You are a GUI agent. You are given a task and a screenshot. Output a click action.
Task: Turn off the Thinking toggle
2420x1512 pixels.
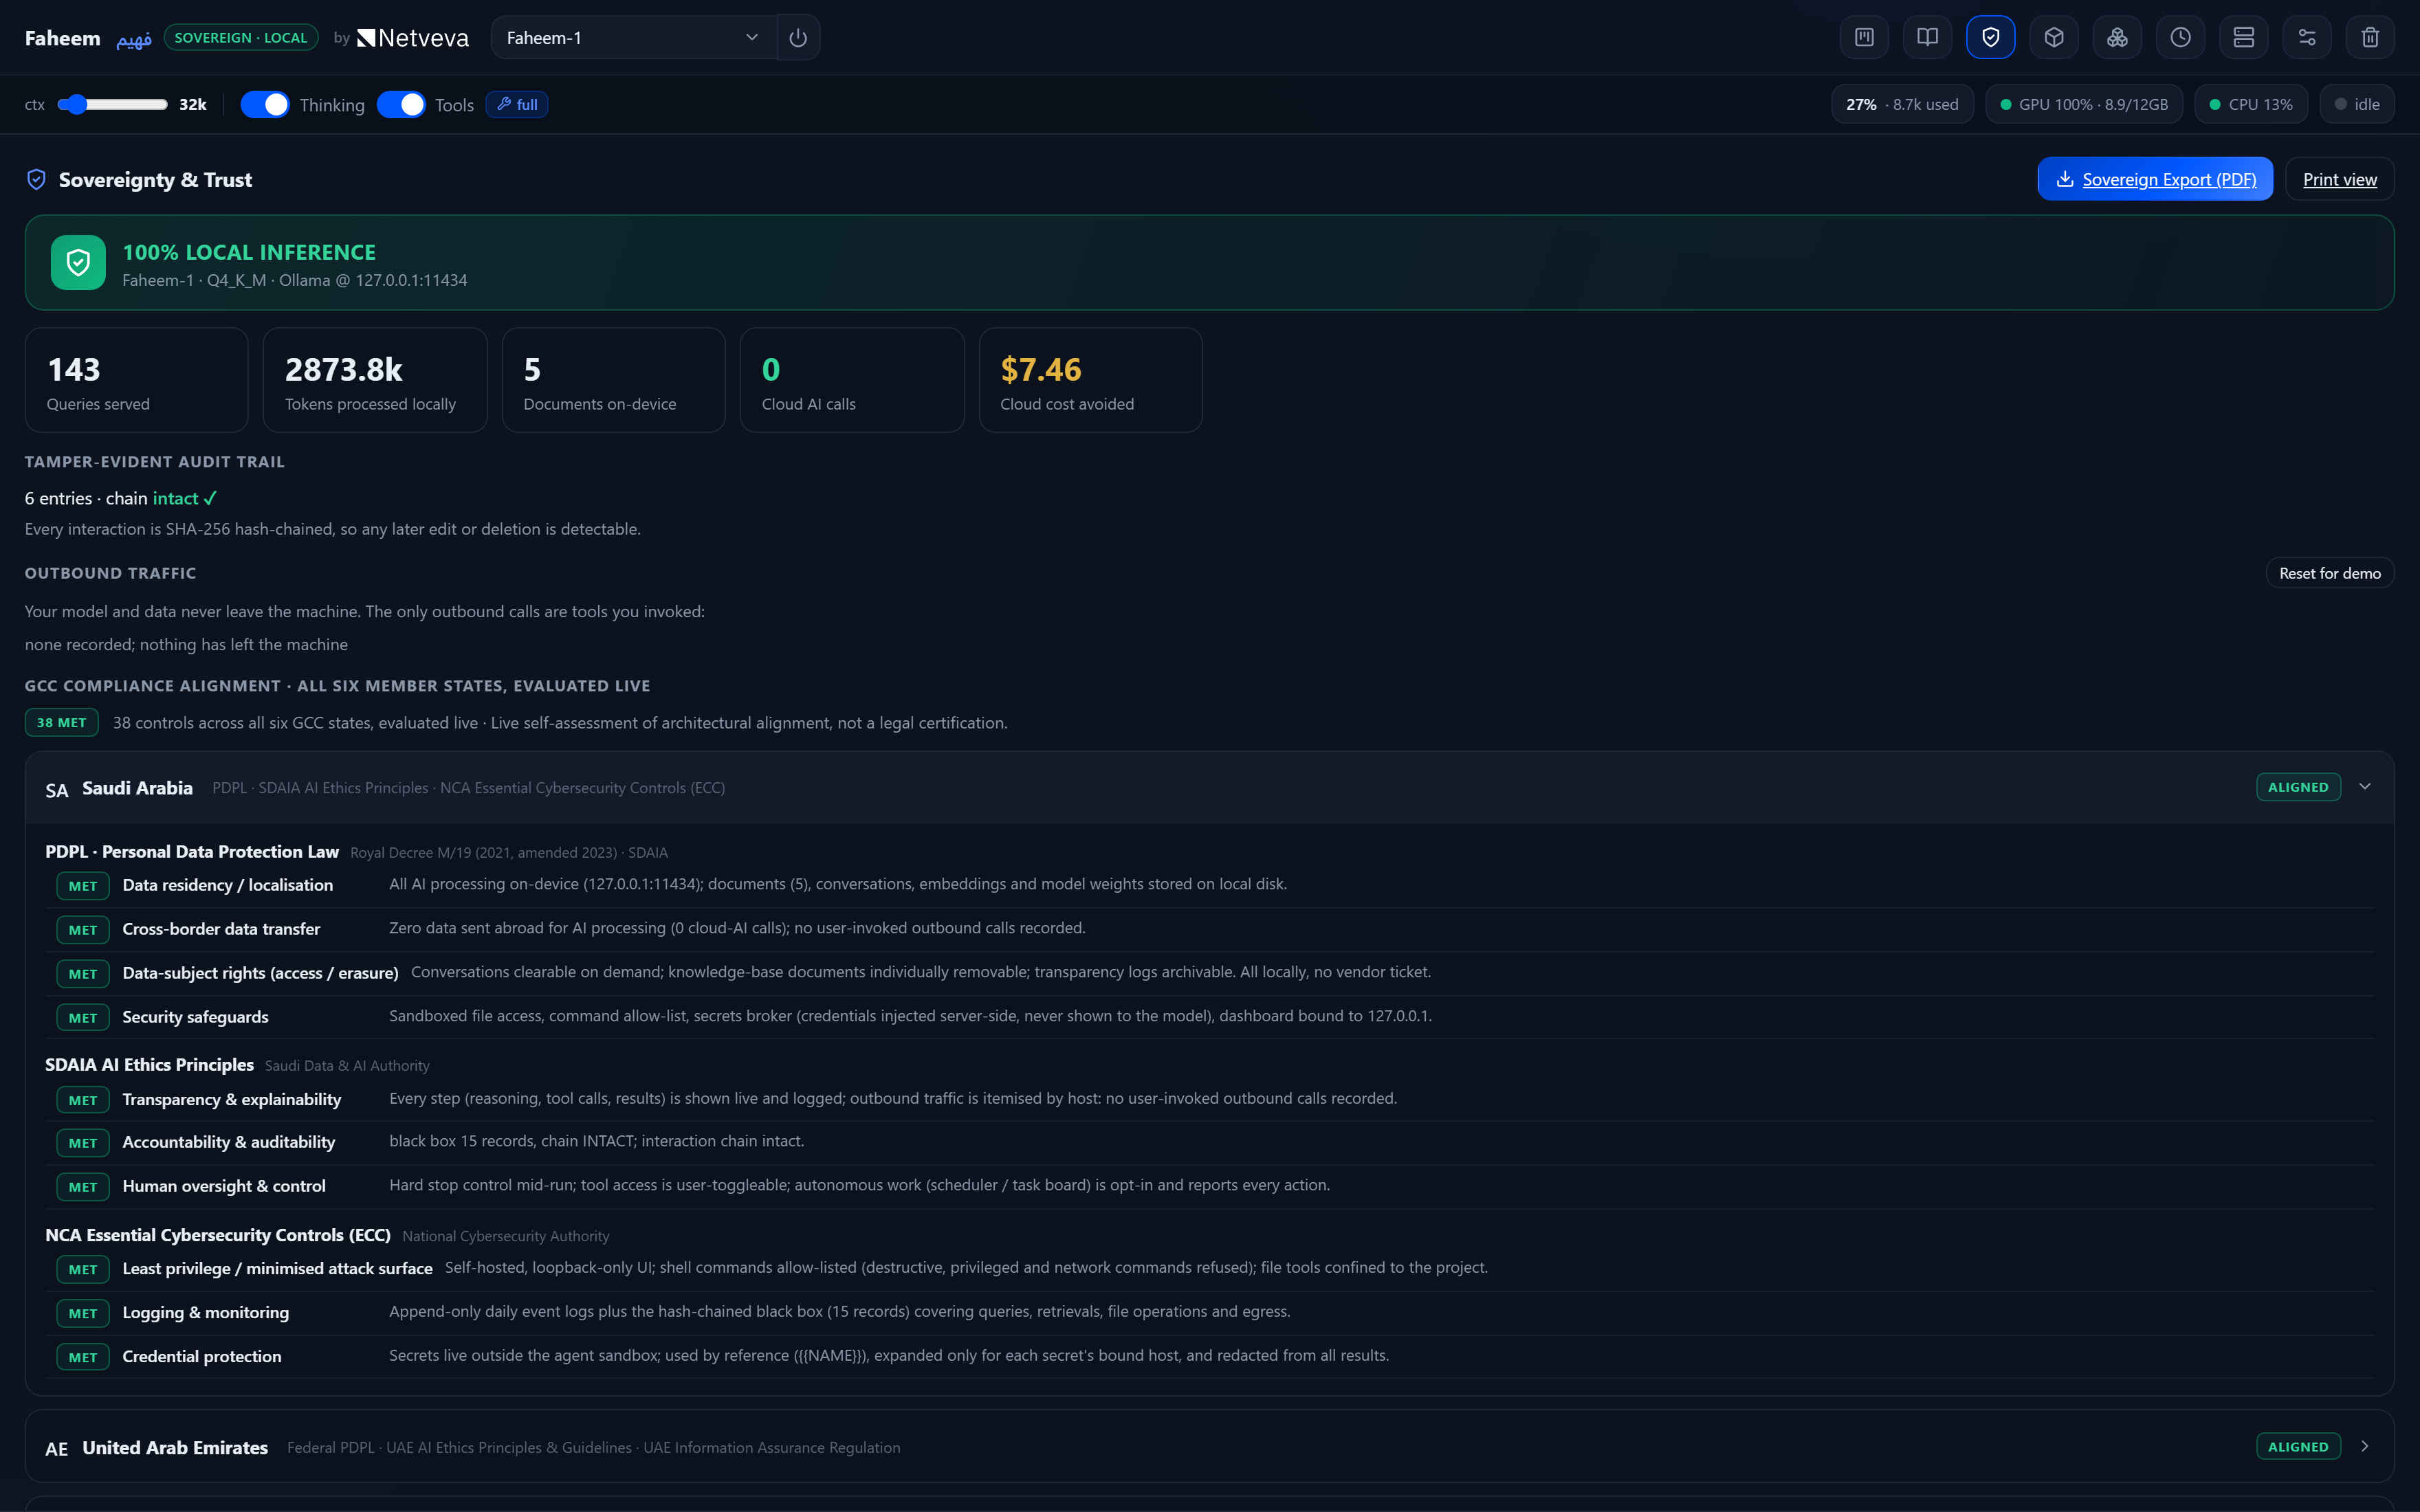point(265,105)
